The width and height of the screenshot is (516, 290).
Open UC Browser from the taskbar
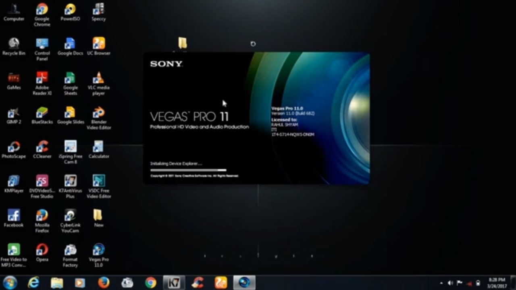[x=221, y=282]
